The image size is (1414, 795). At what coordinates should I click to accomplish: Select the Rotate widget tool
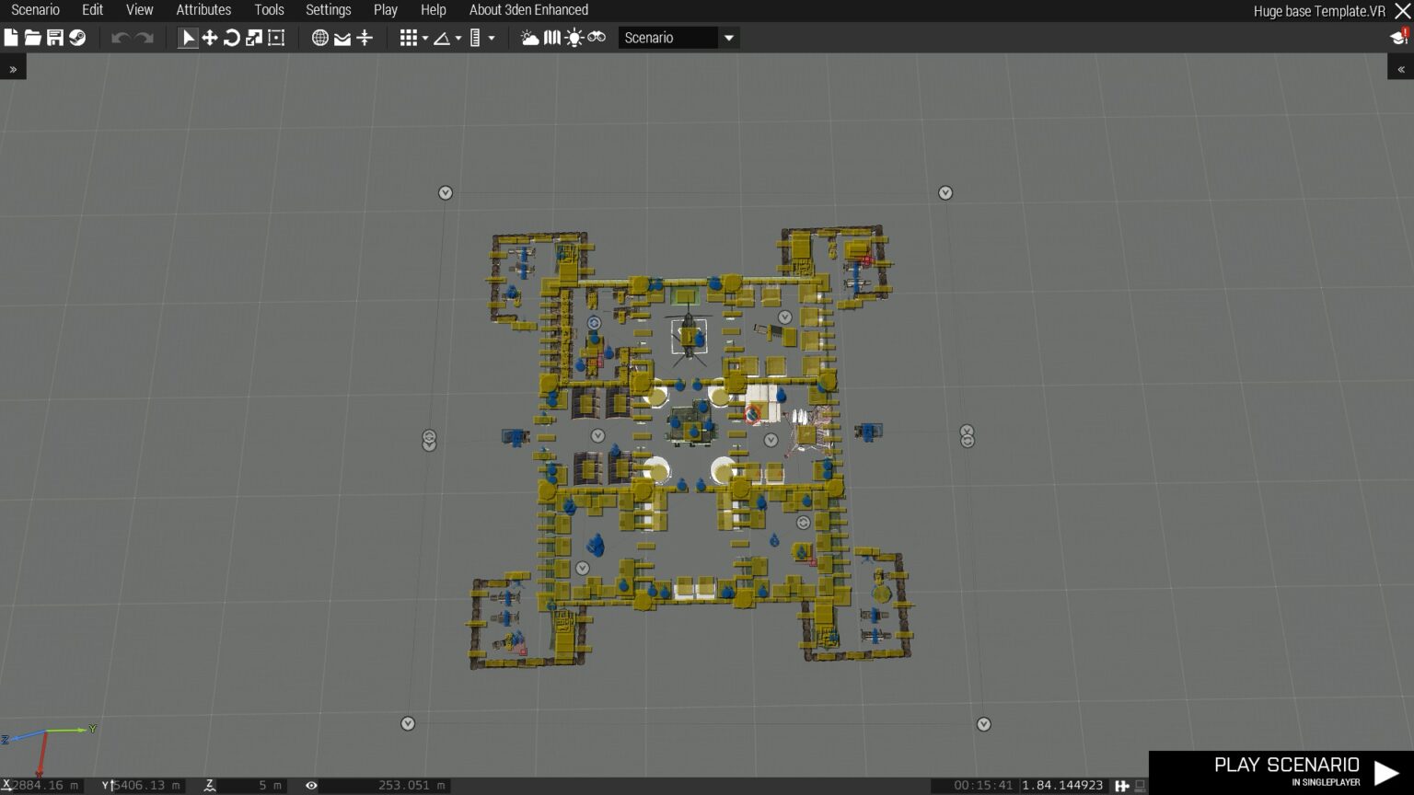(232, 38)
